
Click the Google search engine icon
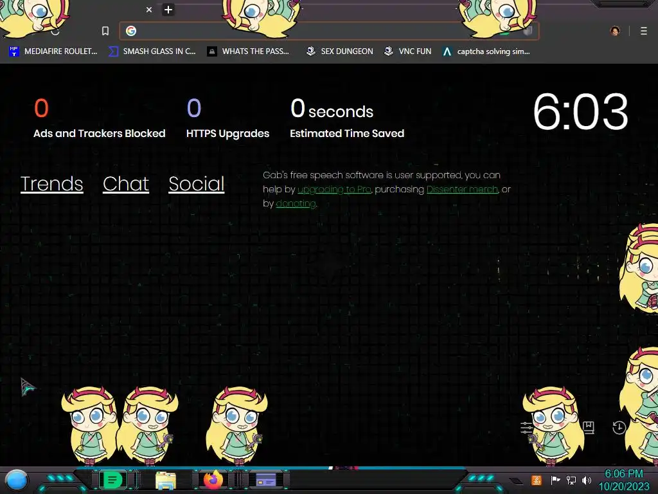point(131,31)
